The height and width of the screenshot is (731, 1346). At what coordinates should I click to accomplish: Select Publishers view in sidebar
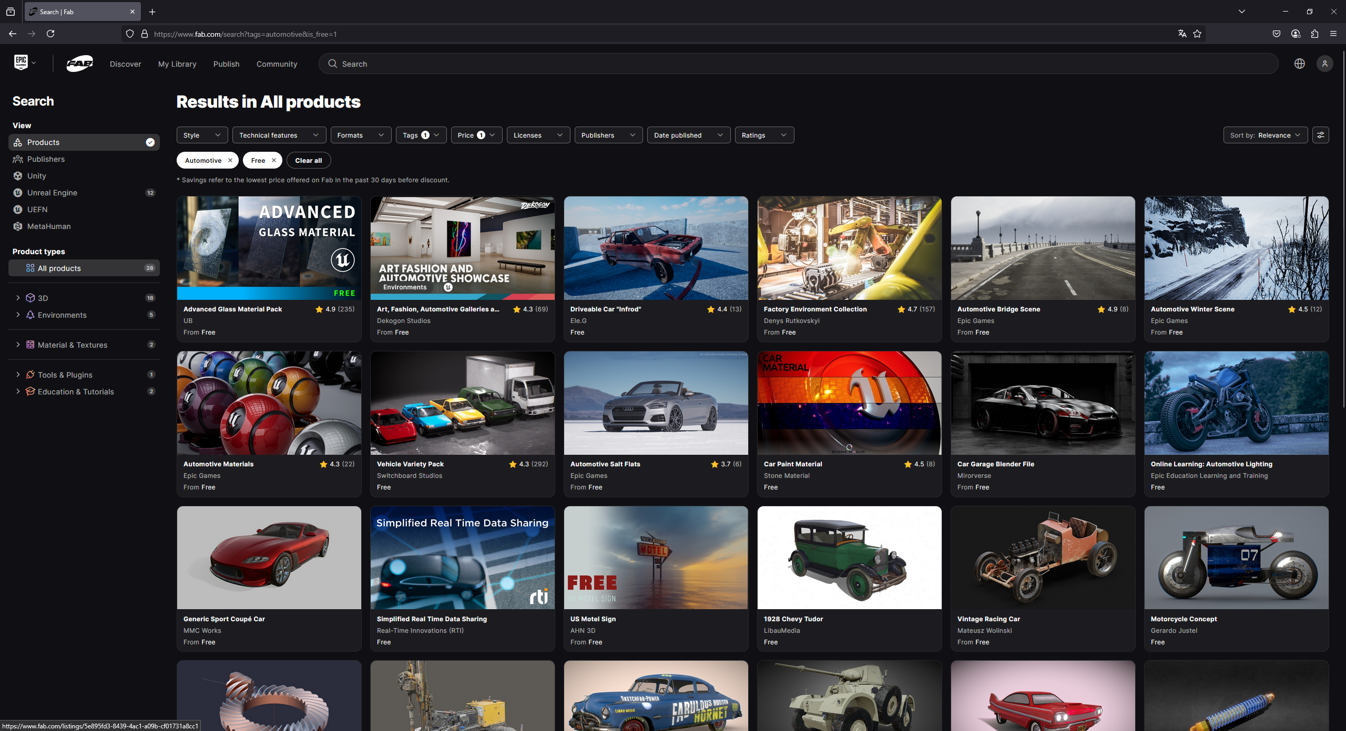pyautogui.click(x=84, y=159)
